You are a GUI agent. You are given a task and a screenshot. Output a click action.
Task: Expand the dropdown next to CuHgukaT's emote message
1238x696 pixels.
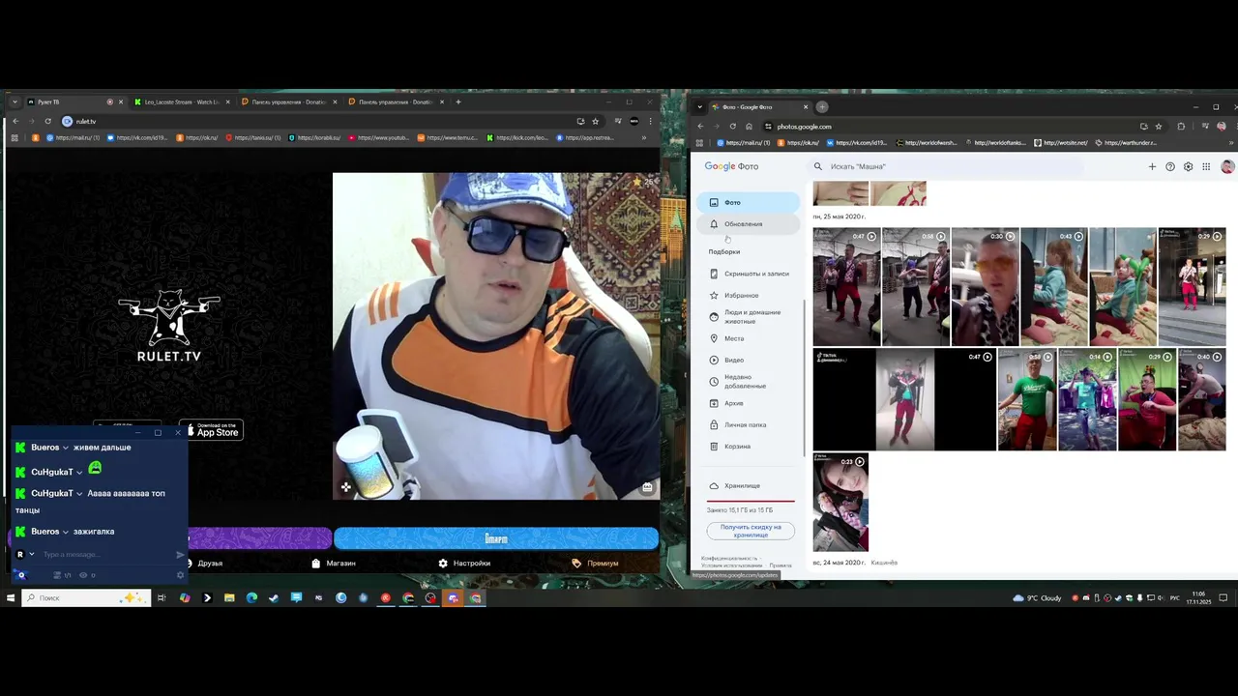[x=80, y=471]
